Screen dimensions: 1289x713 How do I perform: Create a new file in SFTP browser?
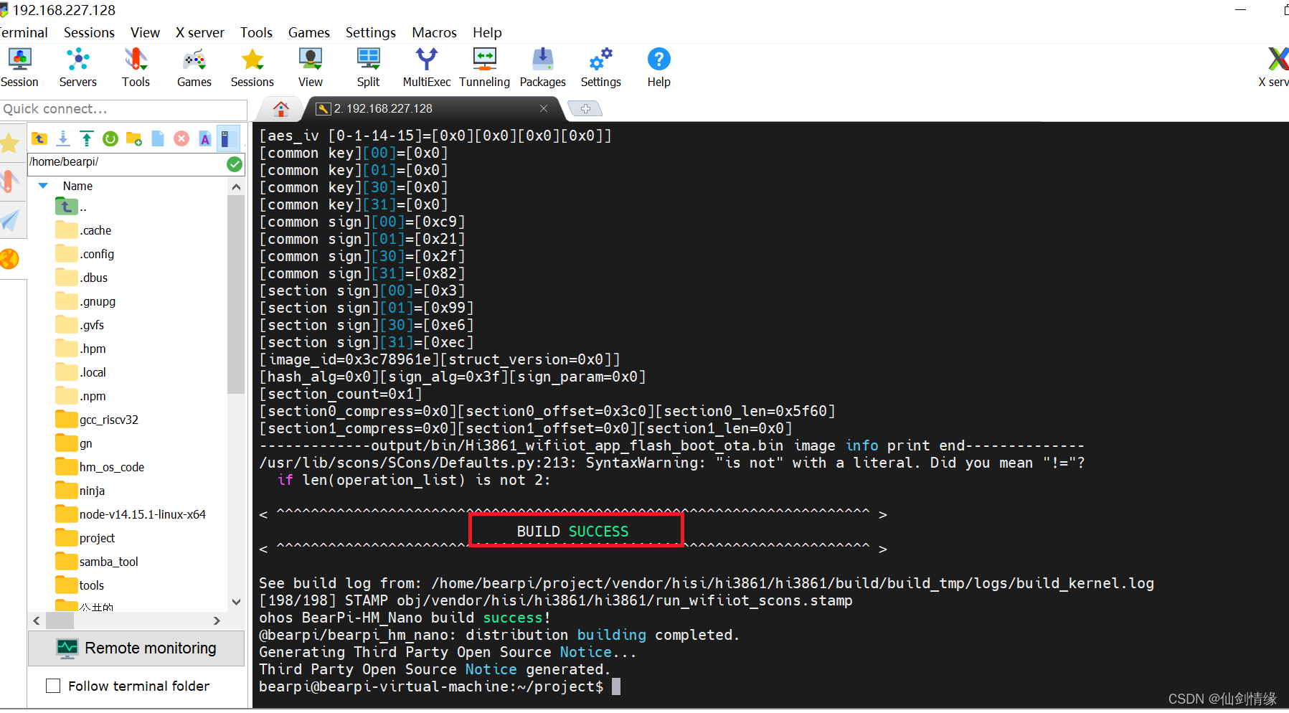[158, 138]
